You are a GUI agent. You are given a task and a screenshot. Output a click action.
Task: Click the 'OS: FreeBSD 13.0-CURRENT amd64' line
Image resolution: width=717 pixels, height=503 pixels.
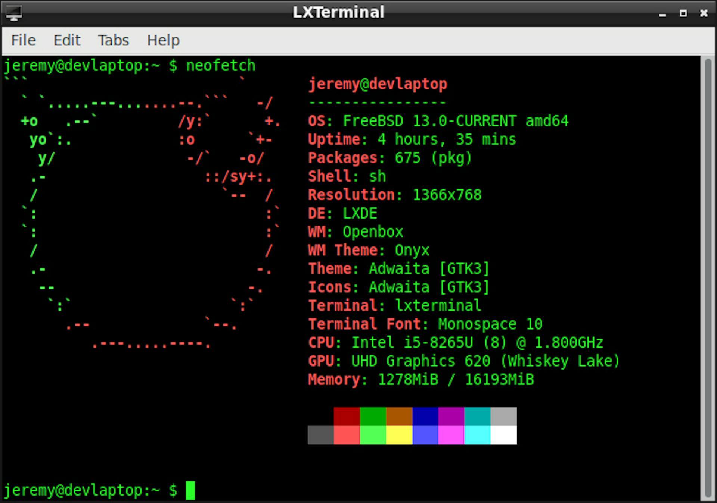(438, 121)
